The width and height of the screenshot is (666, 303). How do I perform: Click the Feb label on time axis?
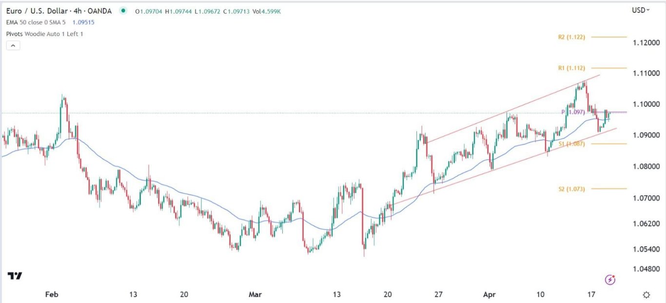(x=51, y=295)
